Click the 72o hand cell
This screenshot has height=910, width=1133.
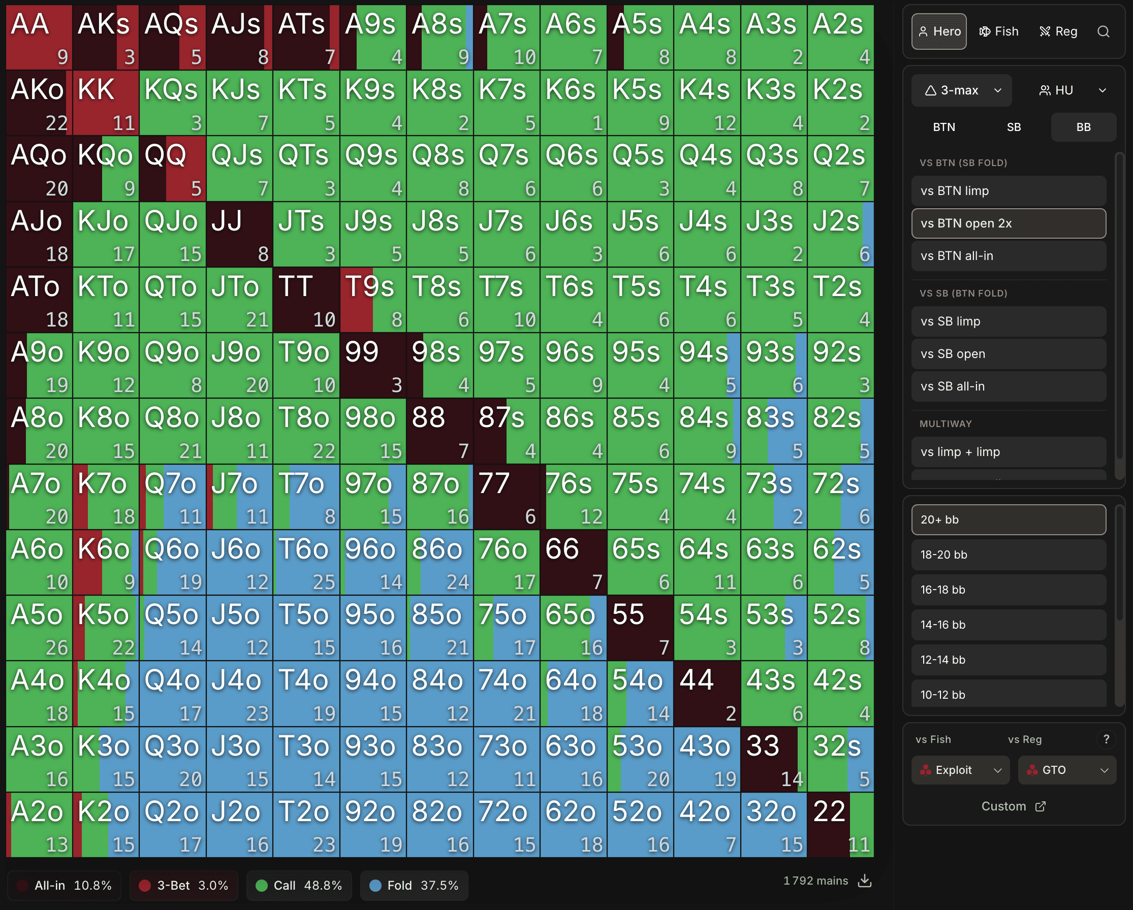click(x=507, y=825)
